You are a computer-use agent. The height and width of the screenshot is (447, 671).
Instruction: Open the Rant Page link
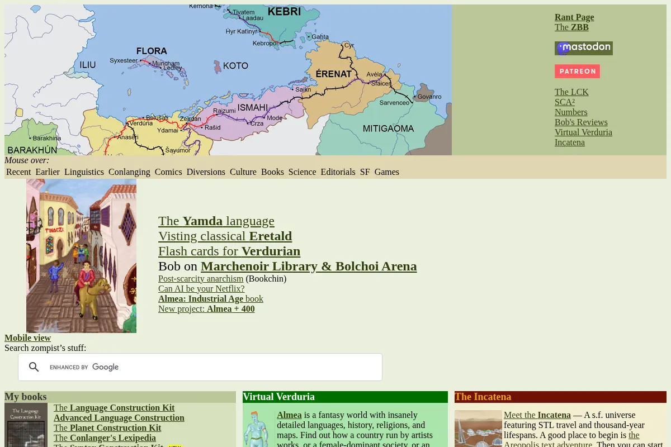point(574,17)
